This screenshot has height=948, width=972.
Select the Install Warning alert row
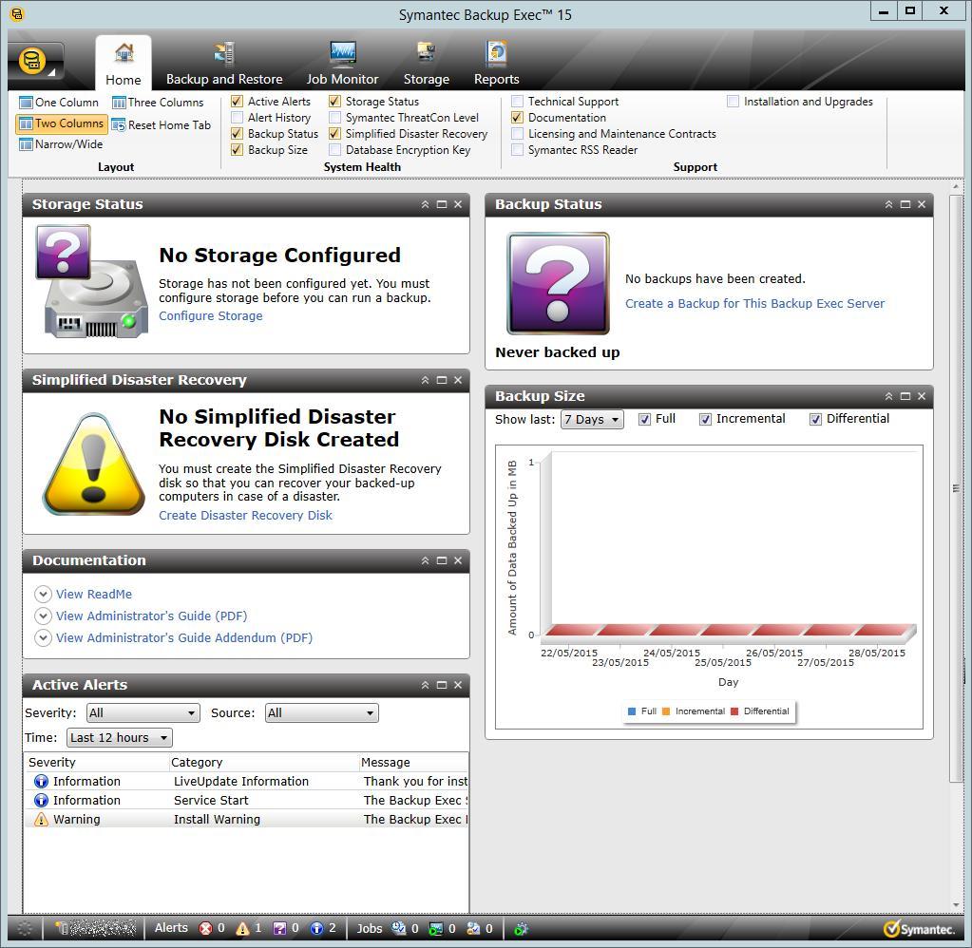pyautogui.click(x=246, y=819)
